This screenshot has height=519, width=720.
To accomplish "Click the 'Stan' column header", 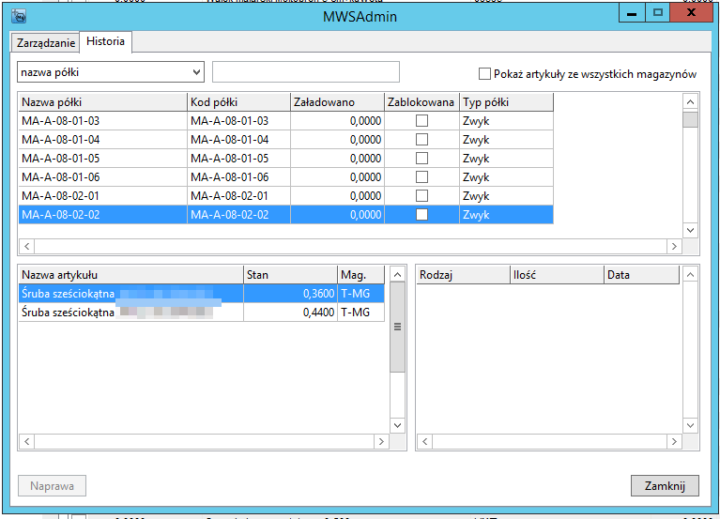I will coord(290,274).
